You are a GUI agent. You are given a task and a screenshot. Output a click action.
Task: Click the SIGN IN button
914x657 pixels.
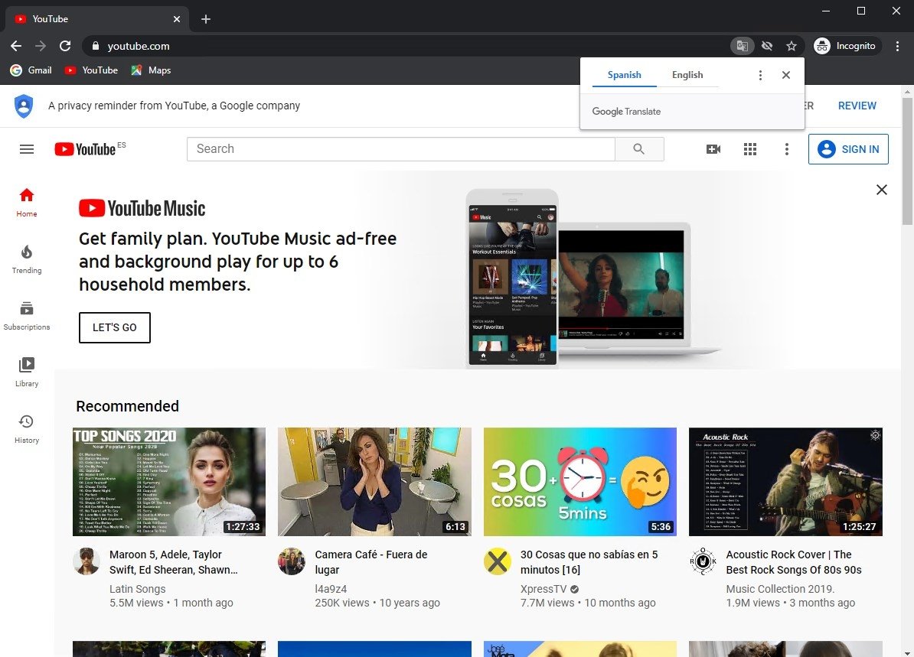point(848,149)
